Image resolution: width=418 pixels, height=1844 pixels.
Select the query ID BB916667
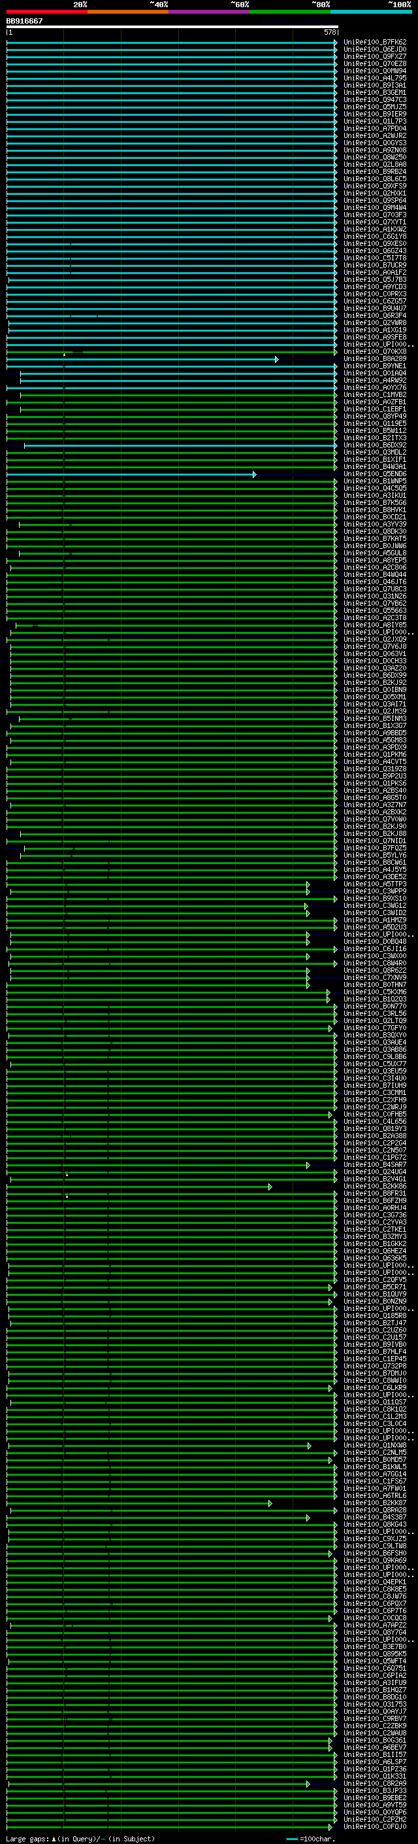[x=24, y=22]
